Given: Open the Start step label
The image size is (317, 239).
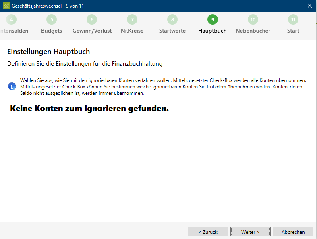Looking at the screenshot, I should click(293, 31).
